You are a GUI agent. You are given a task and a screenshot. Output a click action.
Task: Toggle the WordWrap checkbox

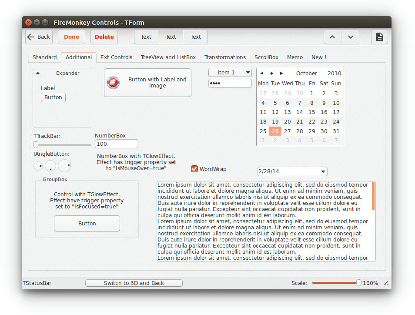[x=194, y=169]
